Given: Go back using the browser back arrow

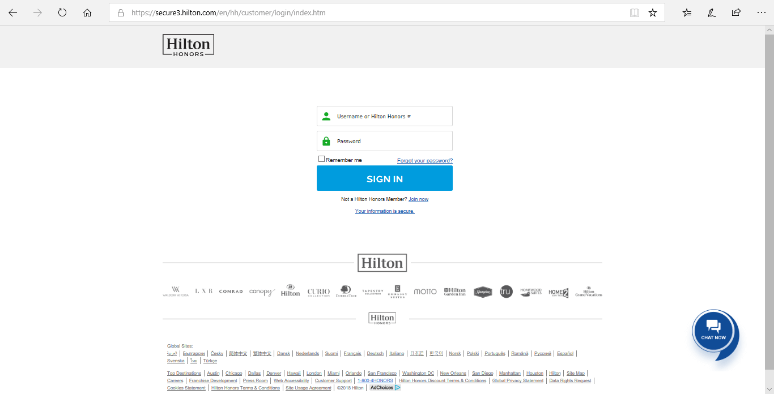Looking at the screenshot, I should (13, 12).
